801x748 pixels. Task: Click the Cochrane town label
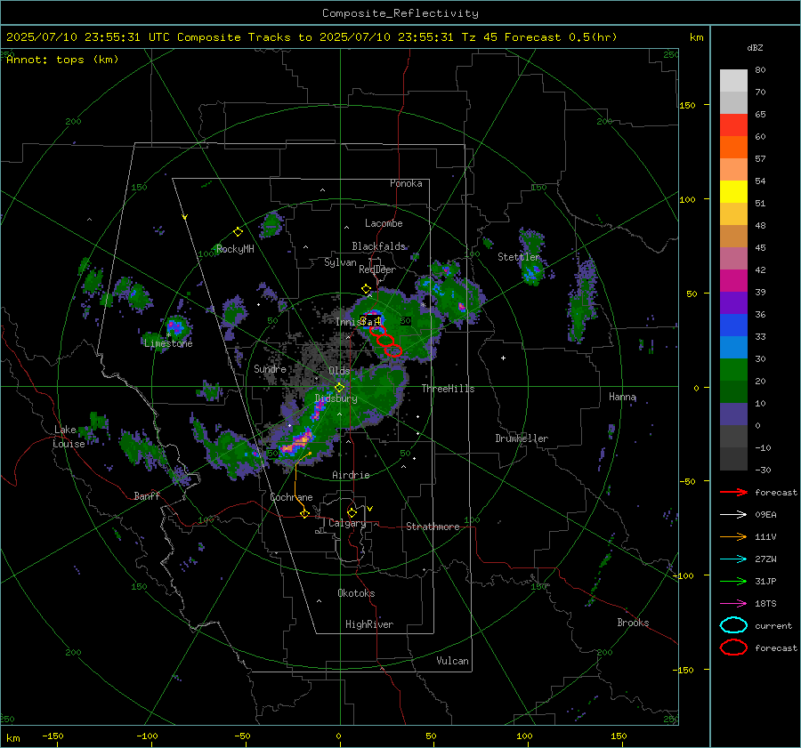291,497
